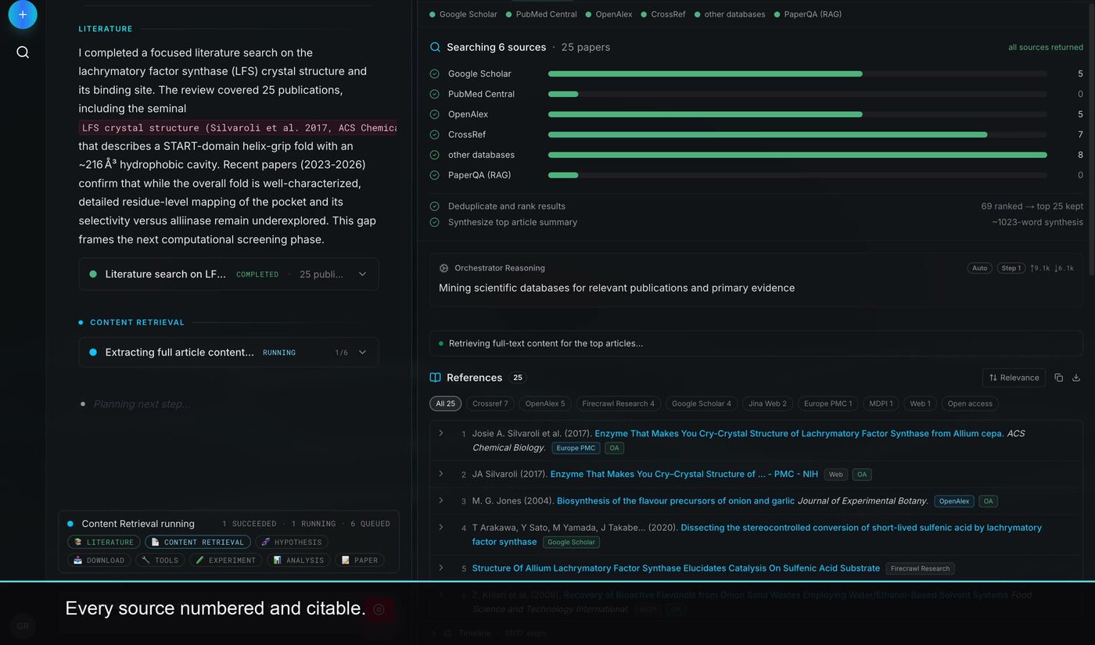Click the Planning next step placeholder
This screenshot has width=1095, height=645.
click(142, 404)
